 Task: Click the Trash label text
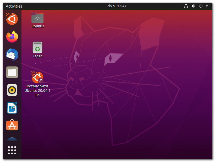pyautogui.click(x=37, y=56)
